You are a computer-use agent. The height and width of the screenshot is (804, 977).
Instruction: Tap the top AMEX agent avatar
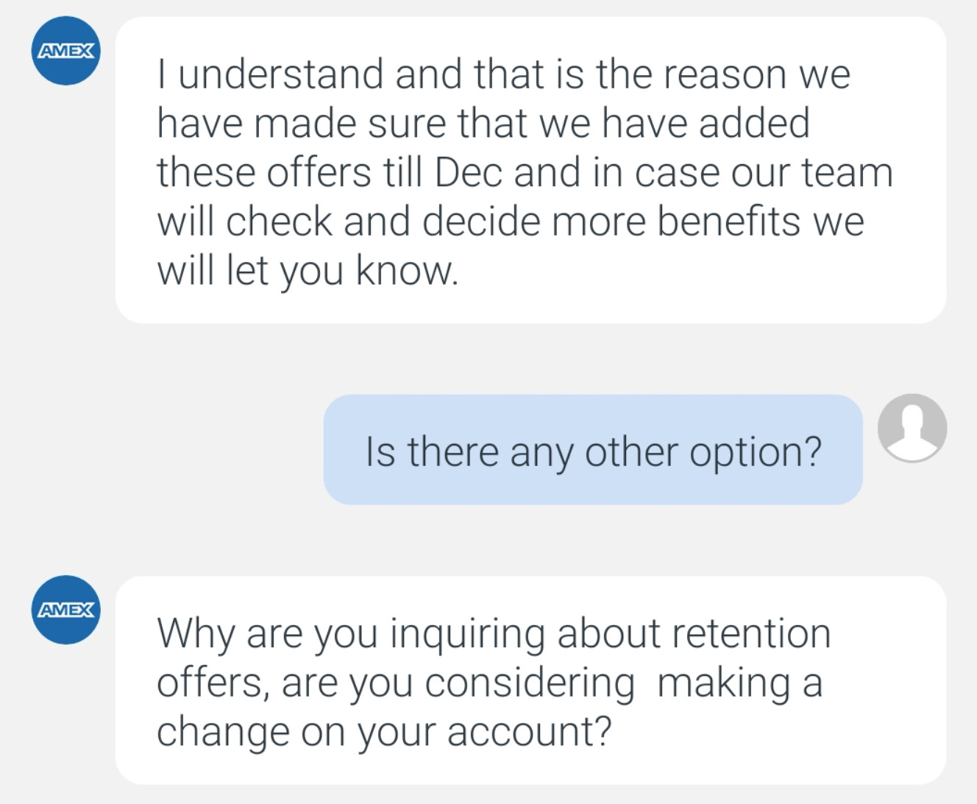coord(66,51)
